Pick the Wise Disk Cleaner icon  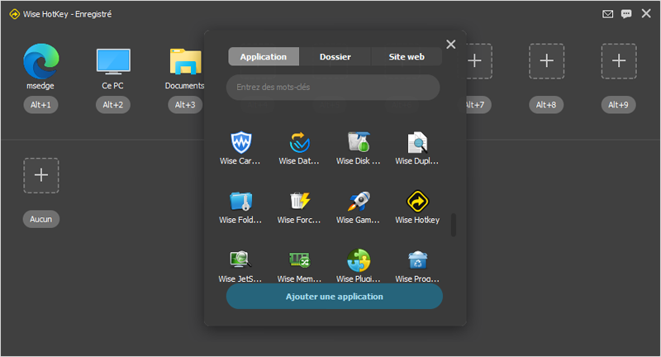[x=359, y=142]
